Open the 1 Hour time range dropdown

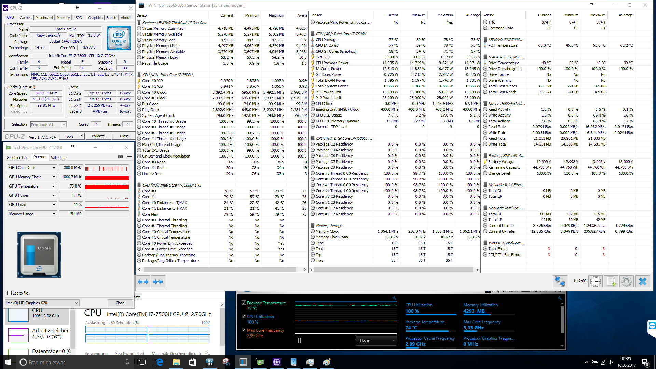pyautogui.click(x=376, y=341)
